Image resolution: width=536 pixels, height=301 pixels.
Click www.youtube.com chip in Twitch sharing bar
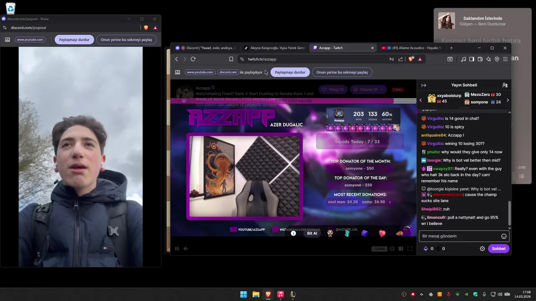tap(200, 72)
